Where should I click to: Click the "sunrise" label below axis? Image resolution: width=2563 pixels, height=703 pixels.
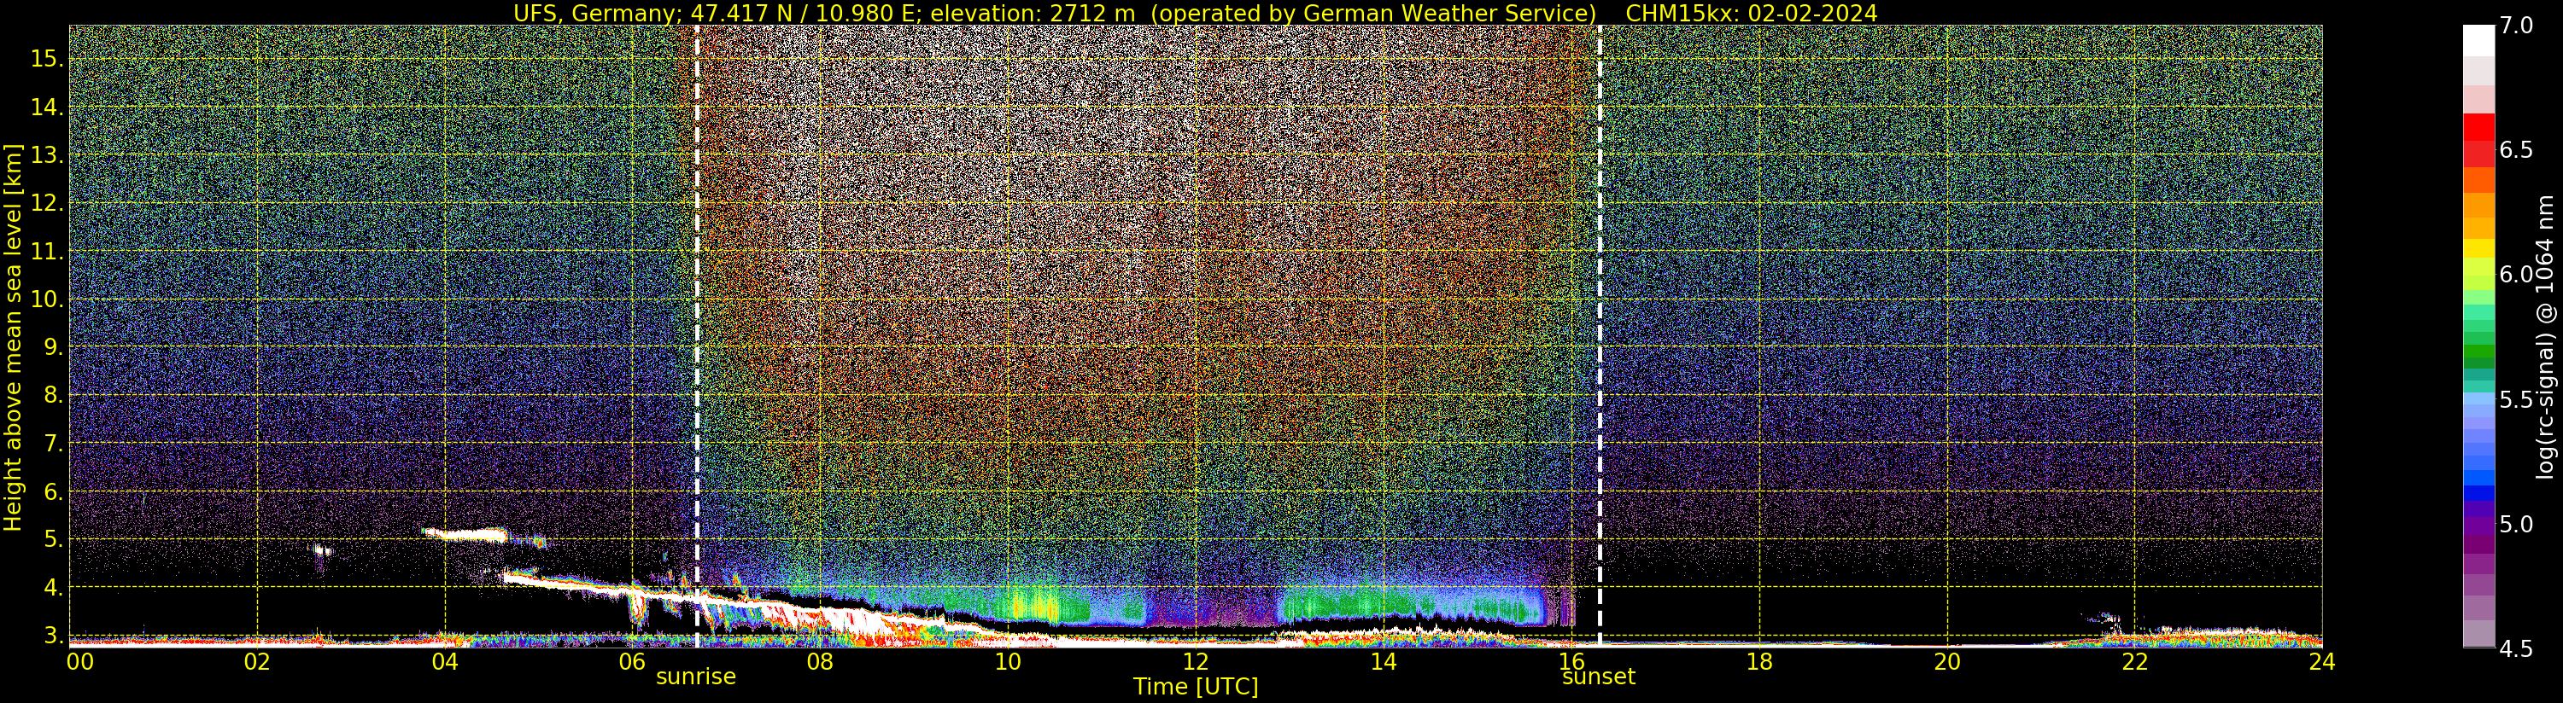pyautogui.click(x=695, y=677)
